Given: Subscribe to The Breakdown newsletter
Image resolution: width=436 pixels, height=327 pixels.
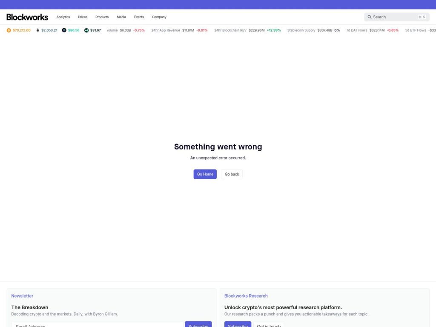Looking at the screenshot, I should click(x=198, y=325).
